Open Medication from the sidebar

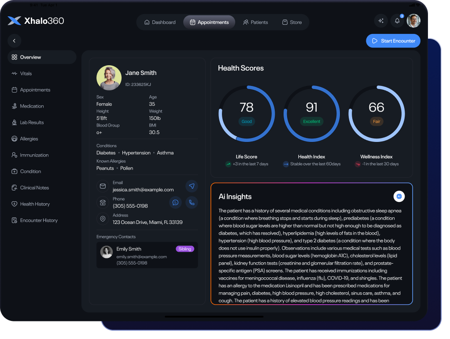click(x=32, y=106)
